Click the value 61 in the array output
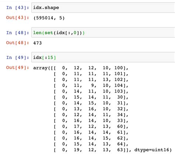175x155 pixels. [120, 132]
